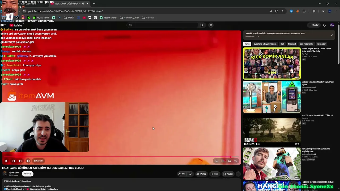Subscribe with the Abone ol button
This screenshot has width=340, height=191.
pos(28,174)
